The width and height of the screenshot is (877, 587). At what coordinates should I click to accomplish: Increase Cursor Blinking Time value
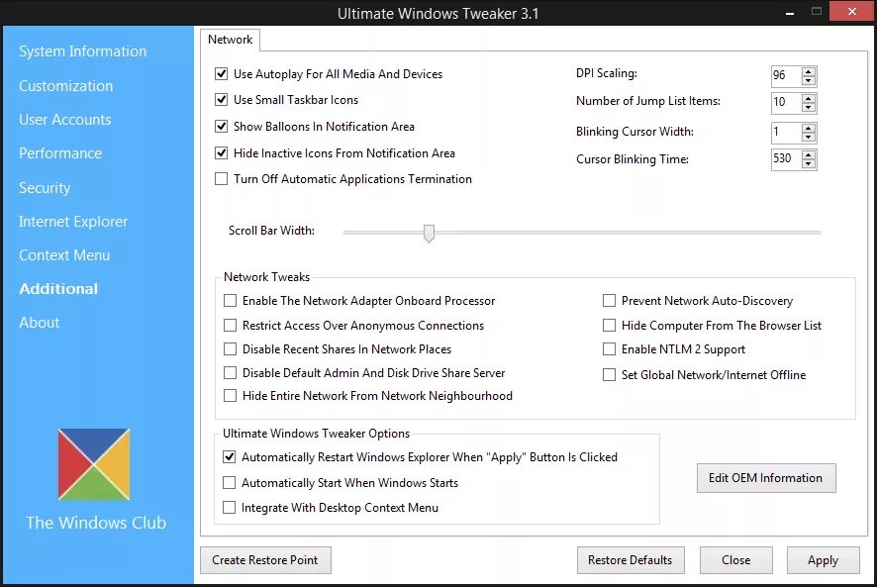coord(808,154)
